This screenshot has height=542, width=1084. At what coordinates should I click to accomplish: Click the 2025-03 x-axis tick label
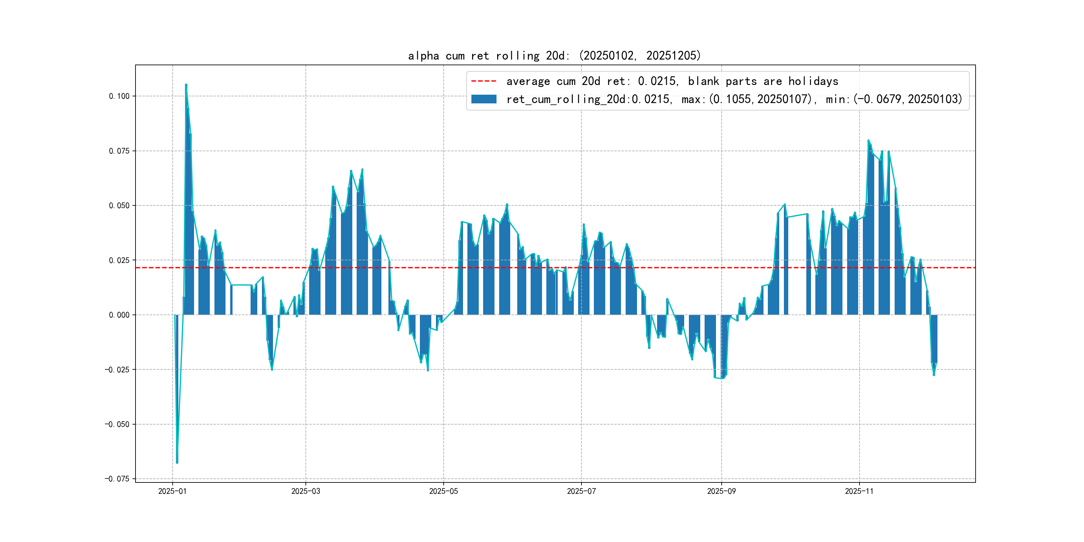305,491
